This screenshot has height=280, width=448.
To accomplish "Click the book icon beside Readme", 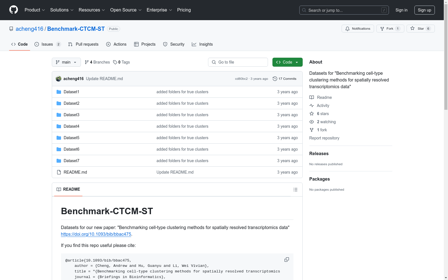I will [x=312, y=97].
